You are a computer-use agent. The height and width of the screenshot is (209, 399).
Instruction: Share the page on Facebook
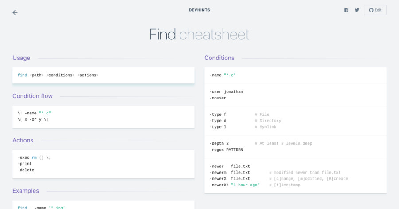point(346,10)
